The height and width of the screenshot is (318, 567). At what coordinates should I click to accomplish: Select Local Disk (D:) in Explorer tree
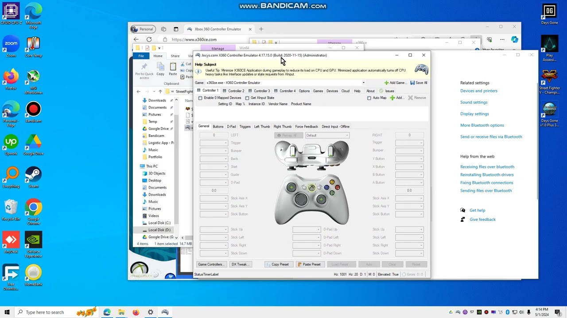click(x=159, y=230)
